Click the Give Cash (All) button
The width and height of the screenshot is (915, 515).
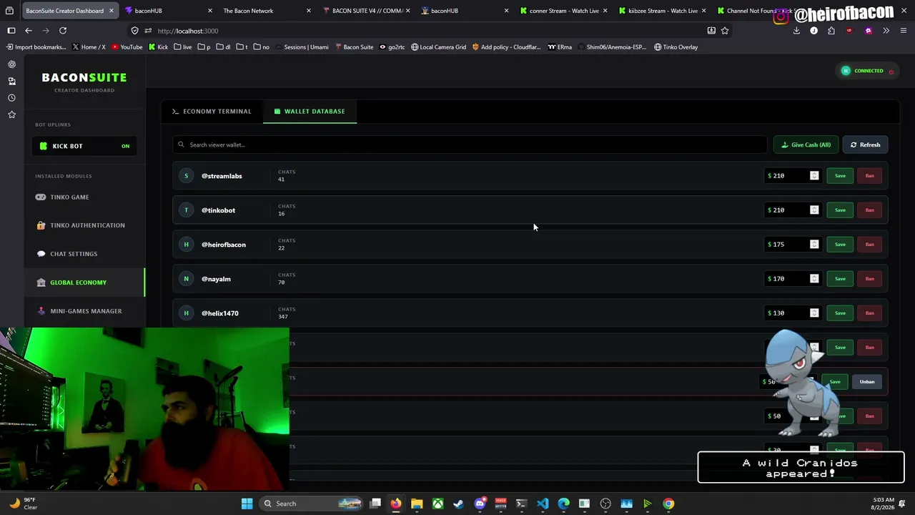(806, 144)
